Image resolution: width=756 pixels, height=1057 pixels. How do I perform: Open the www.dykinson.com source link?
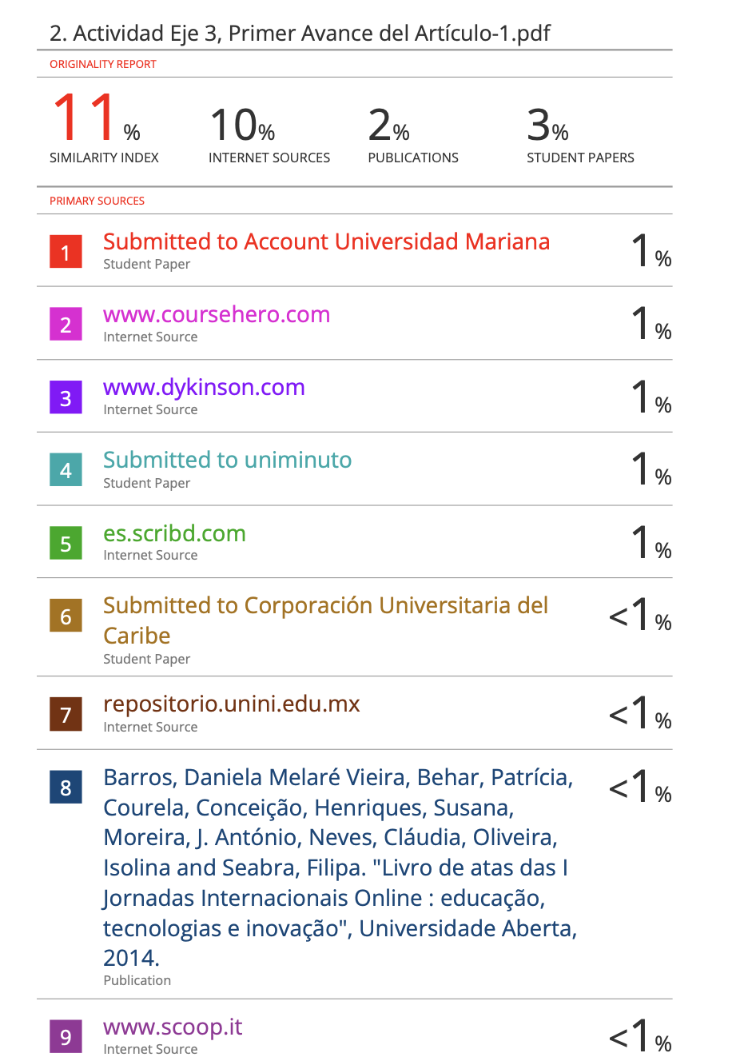(x=204, y=387)
